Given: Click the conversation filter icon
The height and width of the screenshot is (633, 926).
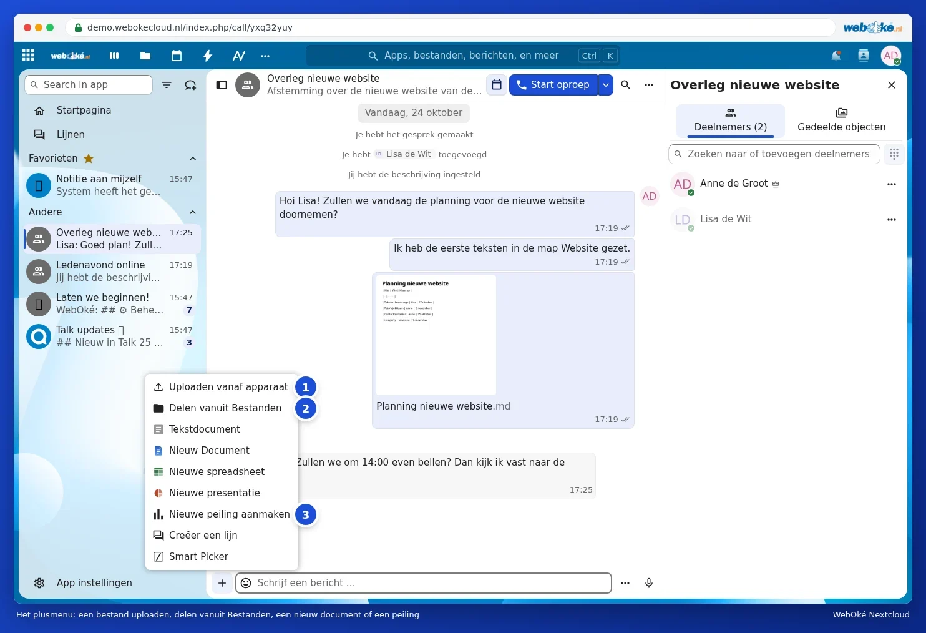Looking at the screenshot, I should [x=167, y=85].
